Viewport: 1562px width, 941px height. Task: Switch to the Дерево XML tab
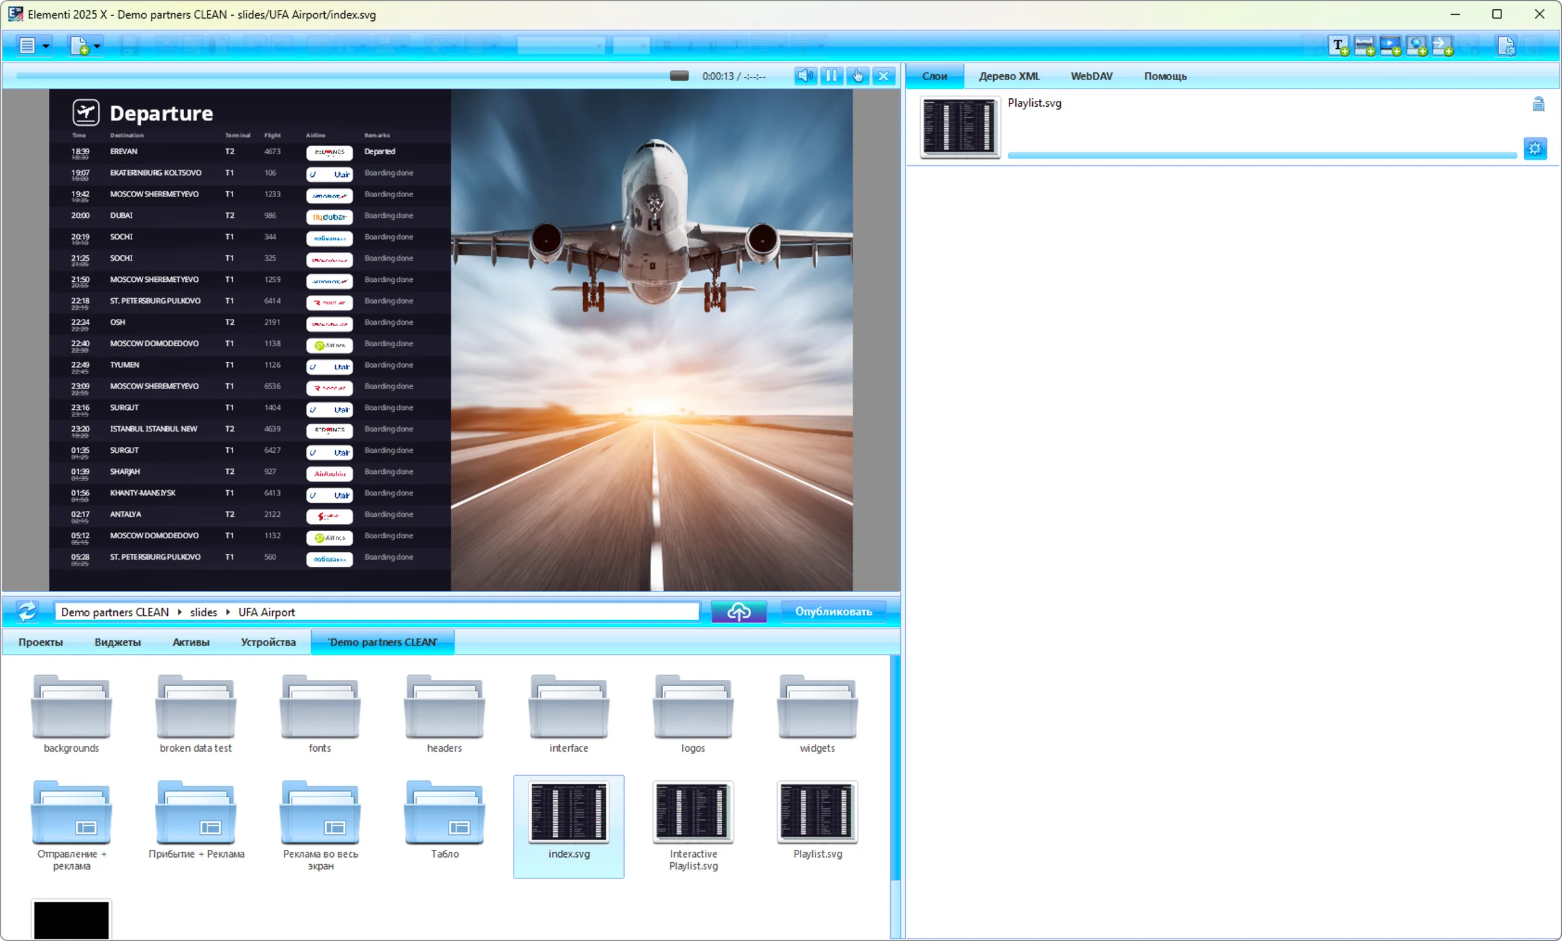tap(1009, 76)
